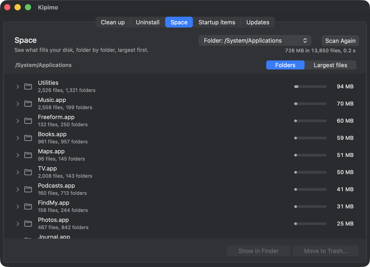Select the Folders view segment
370x267 pixels.
coord(285,65)
